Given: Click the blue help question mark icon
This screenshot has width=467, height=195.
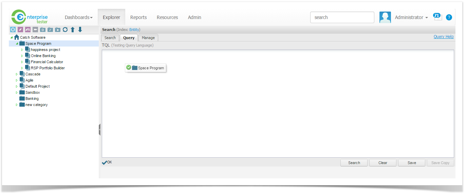Looking at the screenshot, I should pyautogui.click(x=449, y=17).
